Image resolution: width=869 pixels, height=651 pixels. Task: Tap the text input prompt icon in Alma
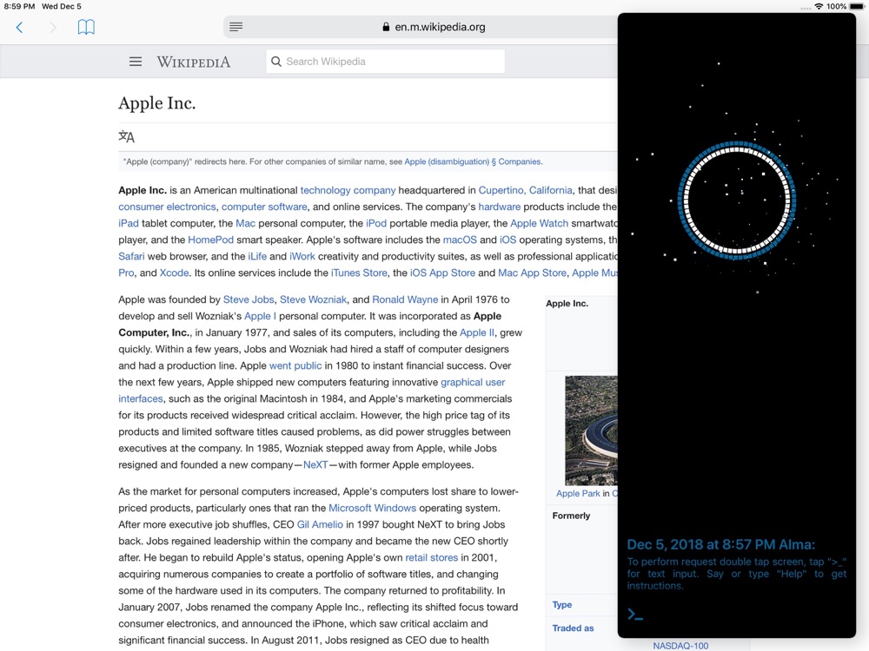click(635, 614)
